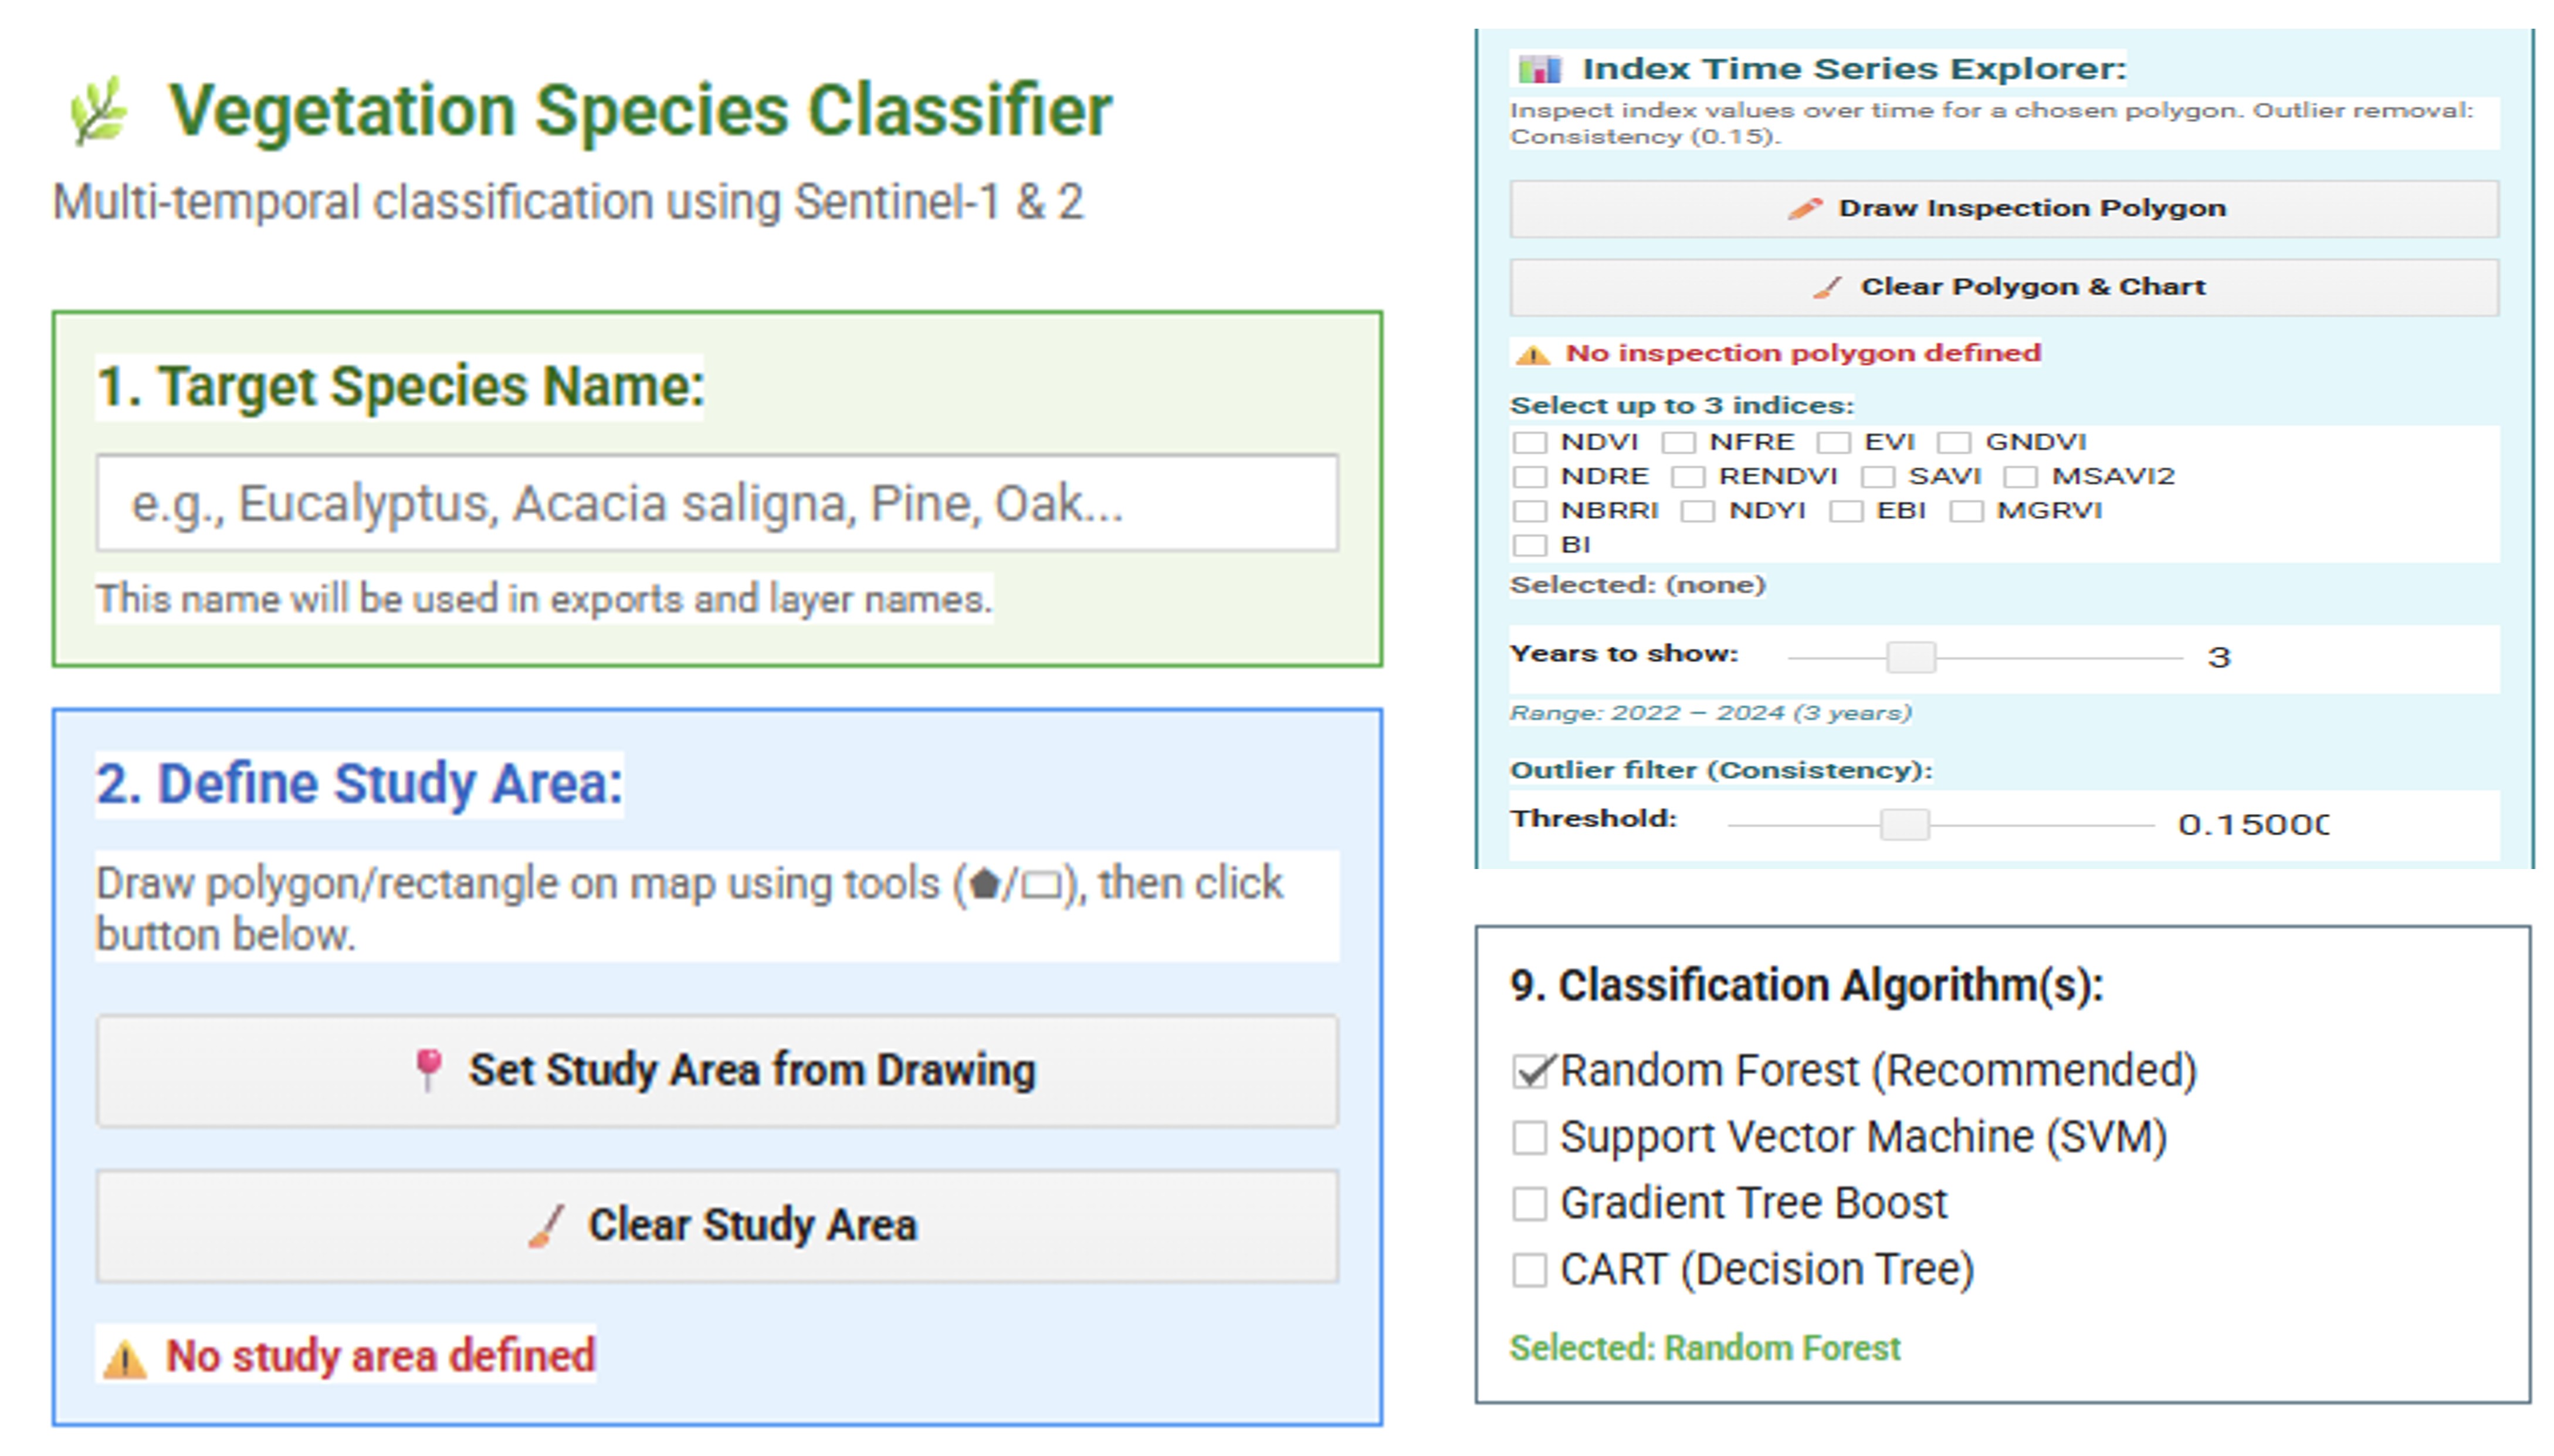Click the outlier Threshold slider handle
Viewport: 2554px width, 1456px height.
pos(1905,824)
